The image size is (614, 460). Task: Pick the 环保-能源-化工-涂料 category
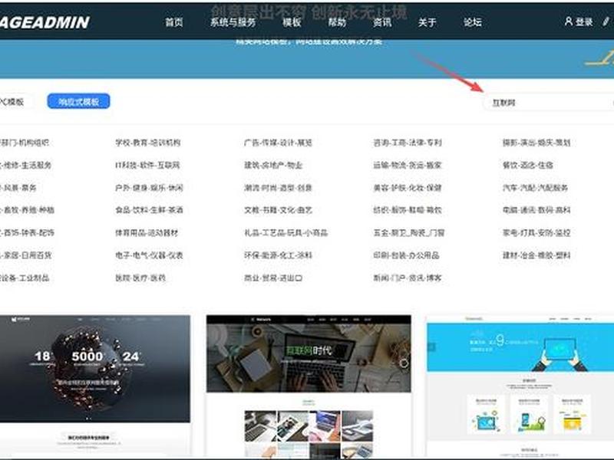[278, 255]
